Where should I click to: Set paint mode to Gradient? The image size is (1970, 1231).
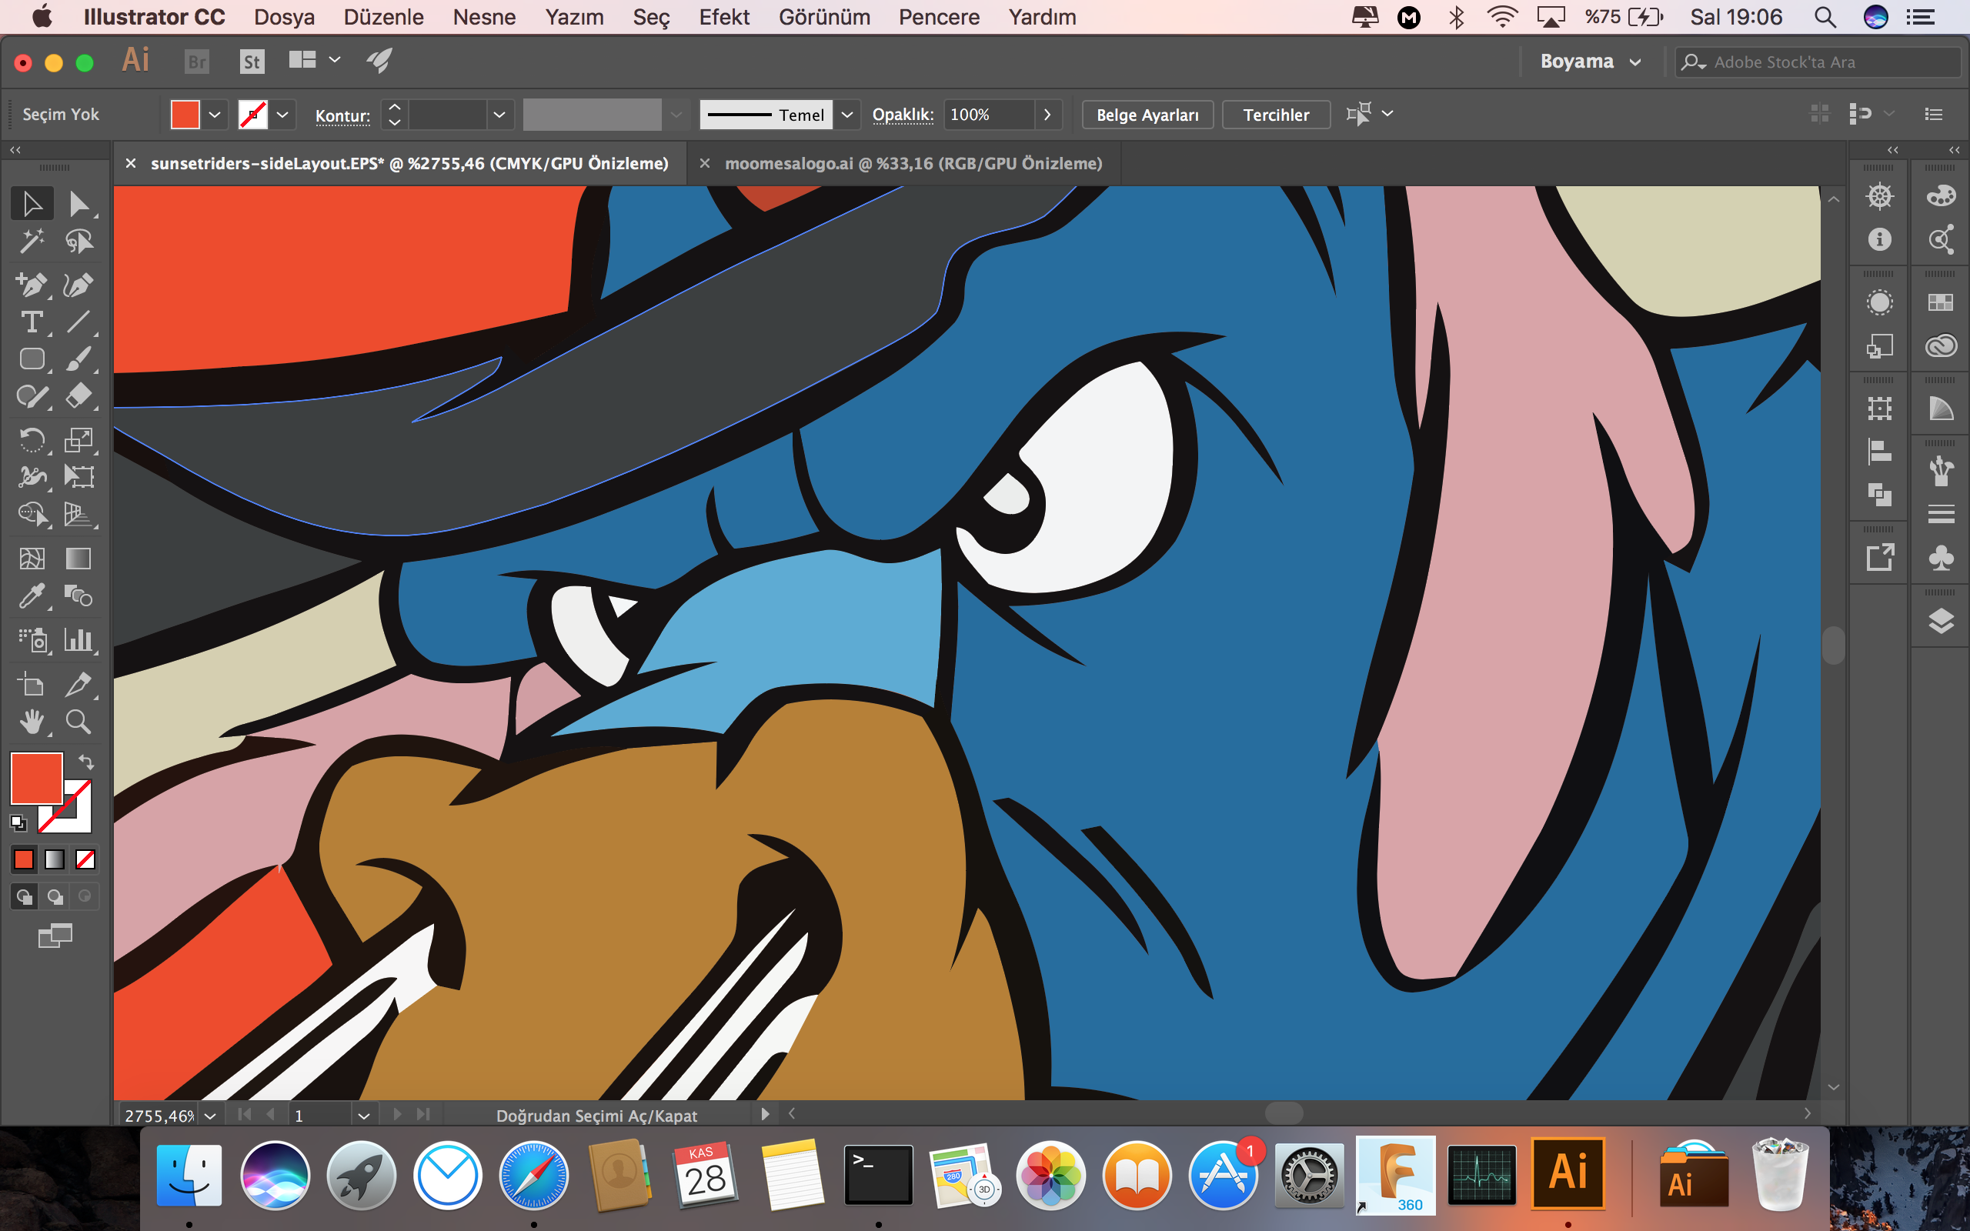(55, 859)
